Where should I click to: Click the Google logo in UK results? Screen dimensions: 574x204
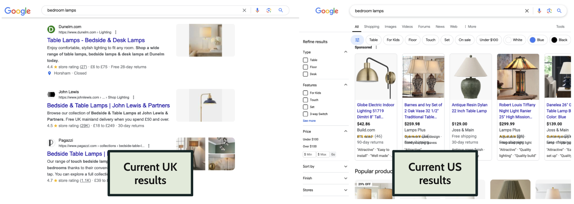18,11
